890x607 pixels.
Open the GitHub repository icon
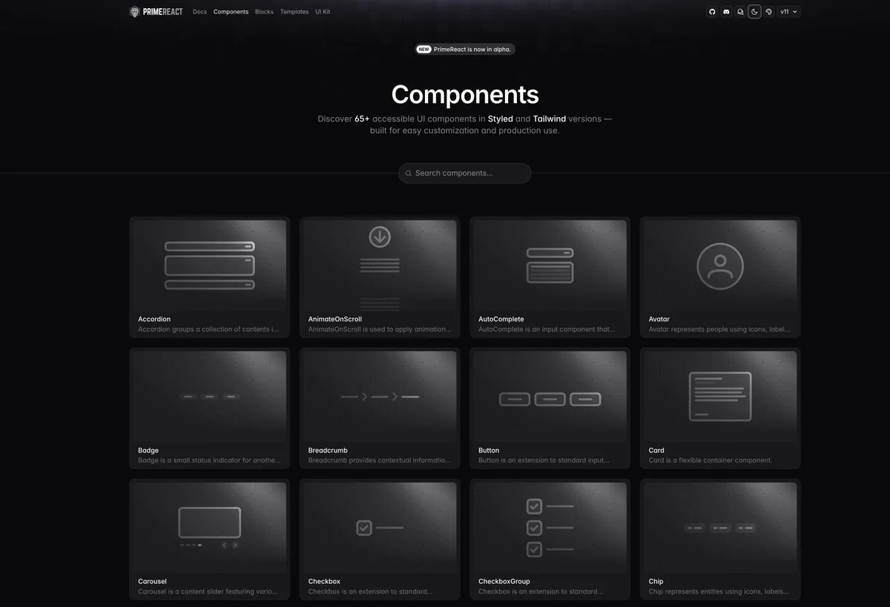pyautogui.click(x=712, y=12)
